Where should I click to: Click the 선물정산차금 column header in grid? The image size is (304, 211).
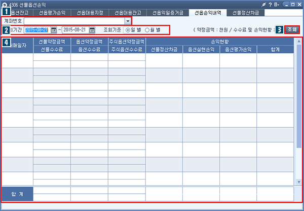pos(164,49)
